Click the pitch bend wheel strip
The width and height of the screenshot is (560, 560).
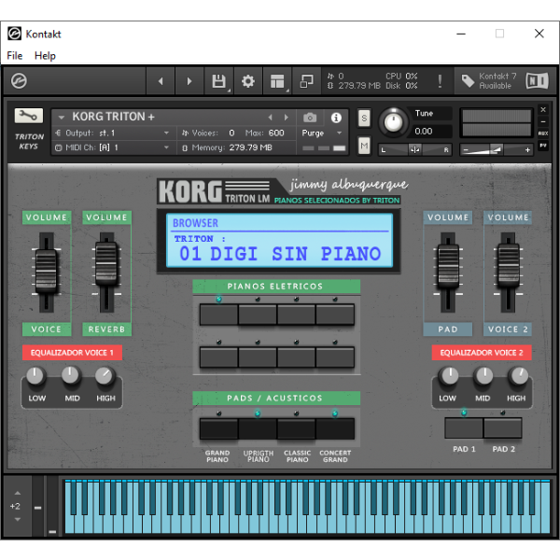pyautogui.click(x=38, y=507)
